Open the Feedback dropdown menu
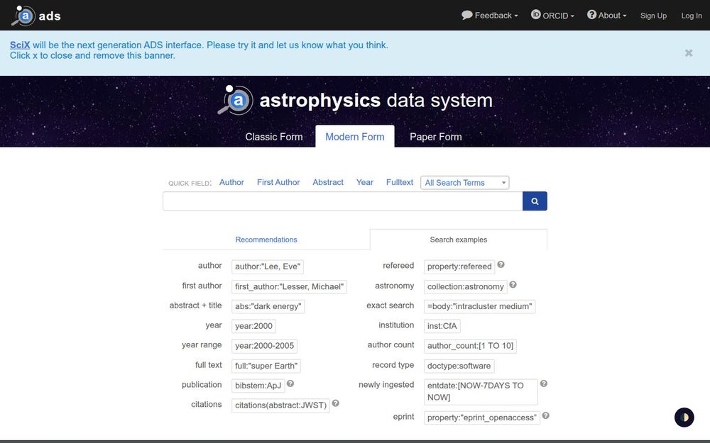Image resolution: width=710 pixels, height=443 pixels. pyautogui.click(x=489, y=16)
